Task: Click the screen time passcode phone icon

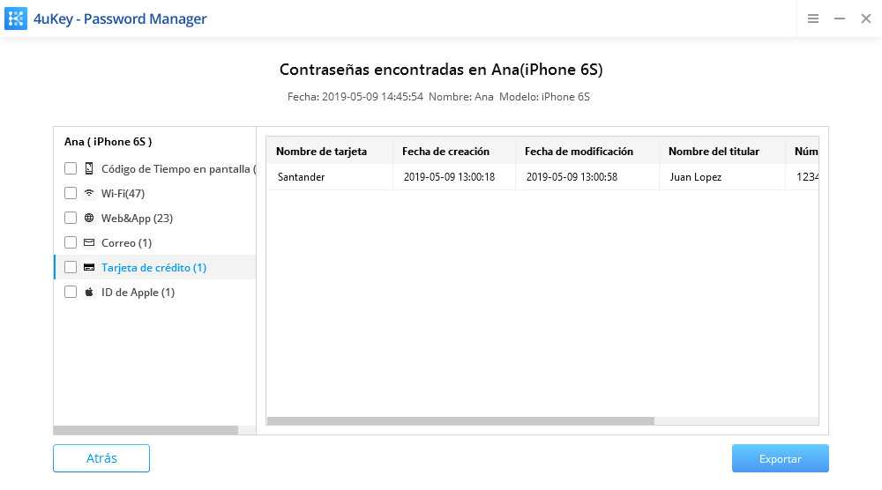Action: 89,168
